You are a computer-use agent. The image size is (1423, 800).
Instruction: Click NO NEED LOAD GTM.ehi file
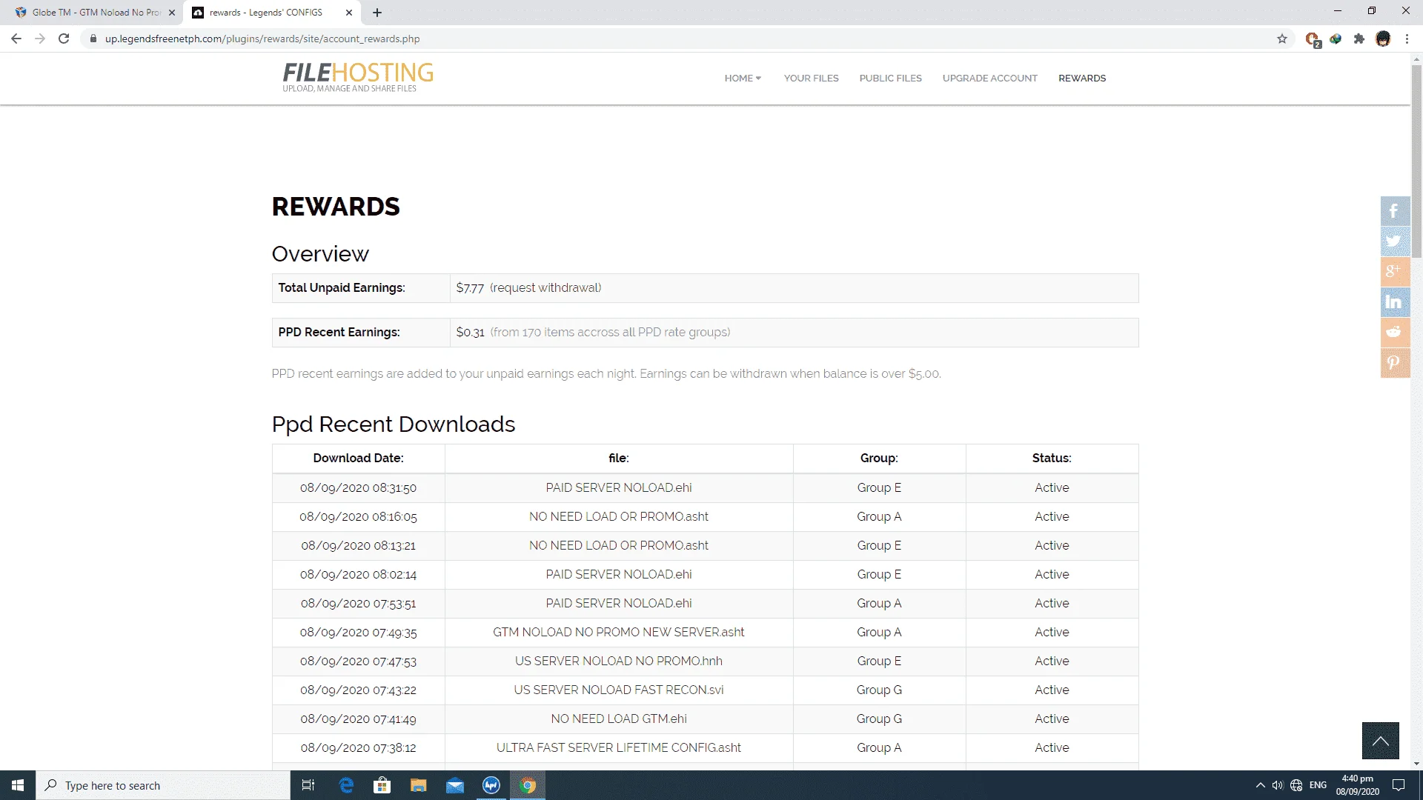(619, 719)
